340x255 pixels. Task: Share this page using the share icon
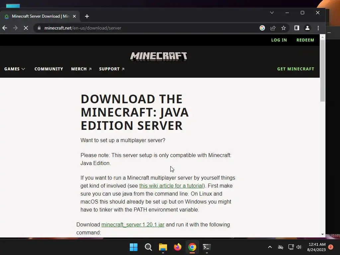[x=273, y=28]
